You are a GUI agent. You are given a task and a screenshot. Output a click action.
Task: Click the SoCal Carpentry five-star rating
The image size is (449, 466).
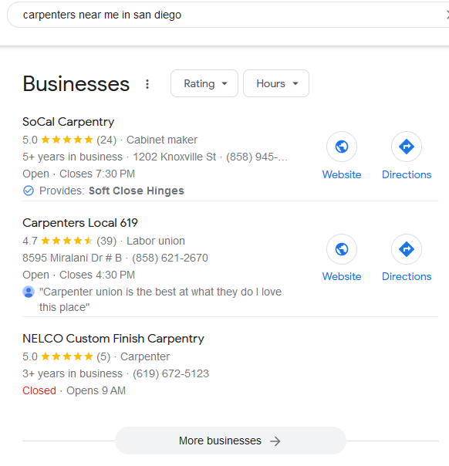pyautogui.click(x=67, y=140)
